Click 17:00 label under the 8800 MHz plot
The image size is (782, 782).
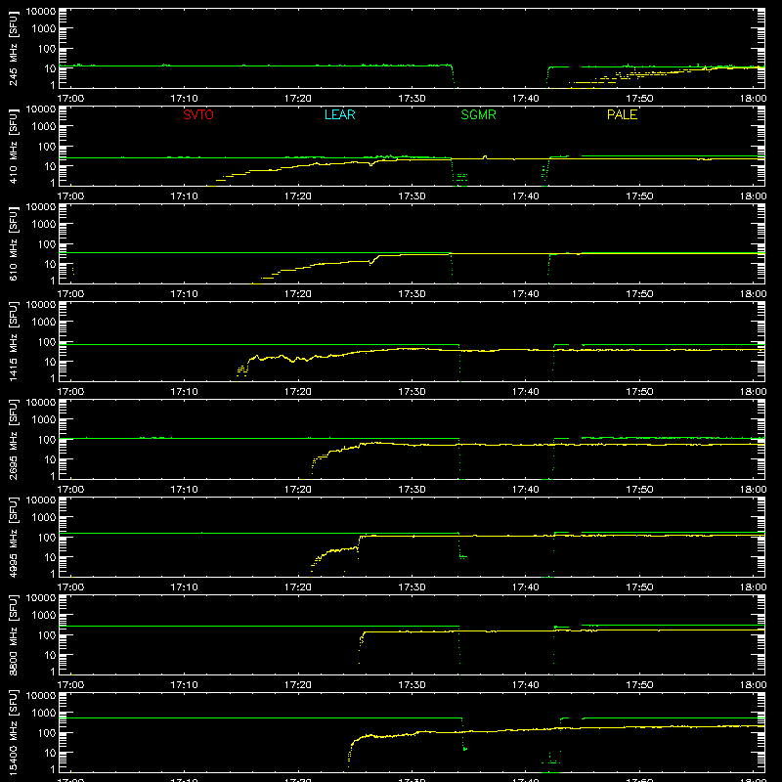tap(70, 685)
